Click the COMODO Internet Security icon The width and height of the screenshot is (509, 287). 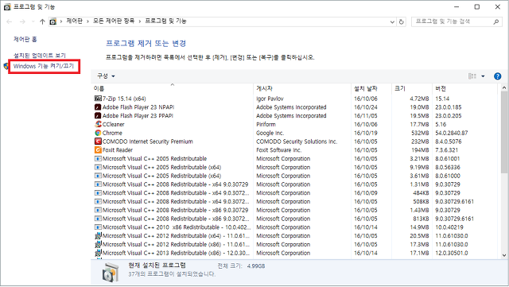(98, 142)
